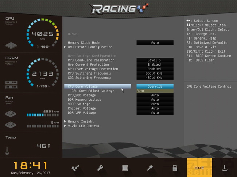The height and width of the screenshot is (177, 237).
Task: Click the F10: Save & Exit hint
Action: pos(201,47)
